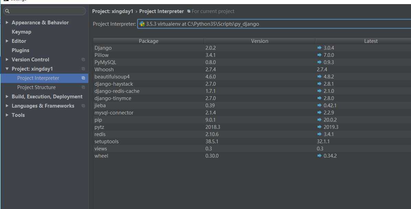
Task: Click the project-level icon beside Project Interpreter row
Action: 84,78
